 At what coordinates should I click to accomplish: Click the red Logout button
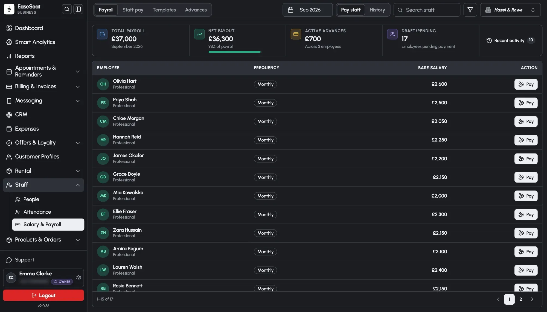[43, 295]
